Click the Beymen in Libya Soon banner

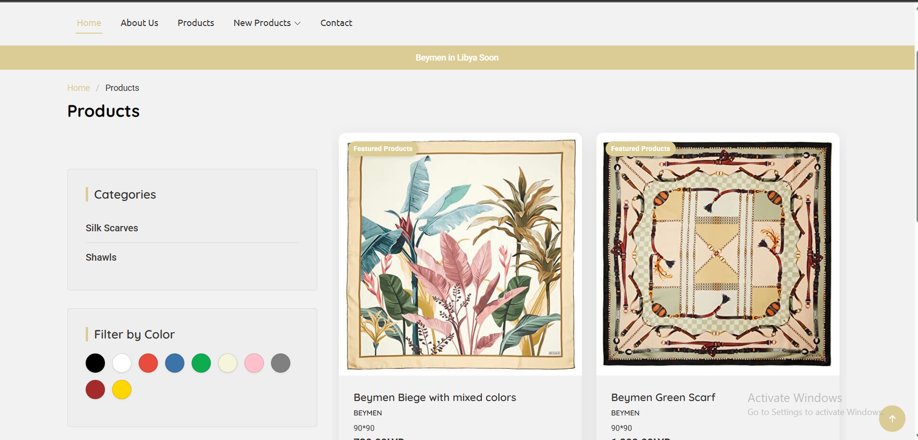(457, 58)
